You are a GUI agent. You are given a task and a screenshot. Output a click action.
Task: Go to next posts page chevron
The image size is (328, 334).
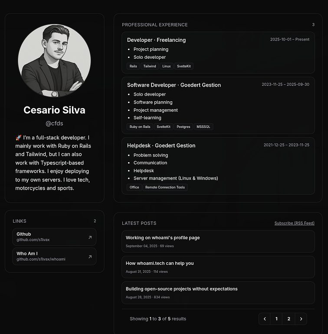(x=301, y=319)
